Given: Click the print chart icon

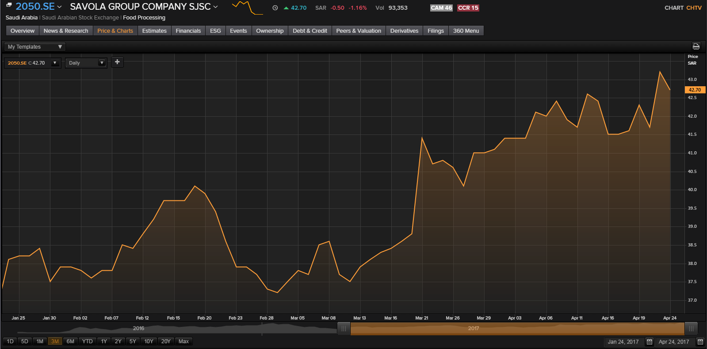Looking at the screenshot, I should coord(696,46).
